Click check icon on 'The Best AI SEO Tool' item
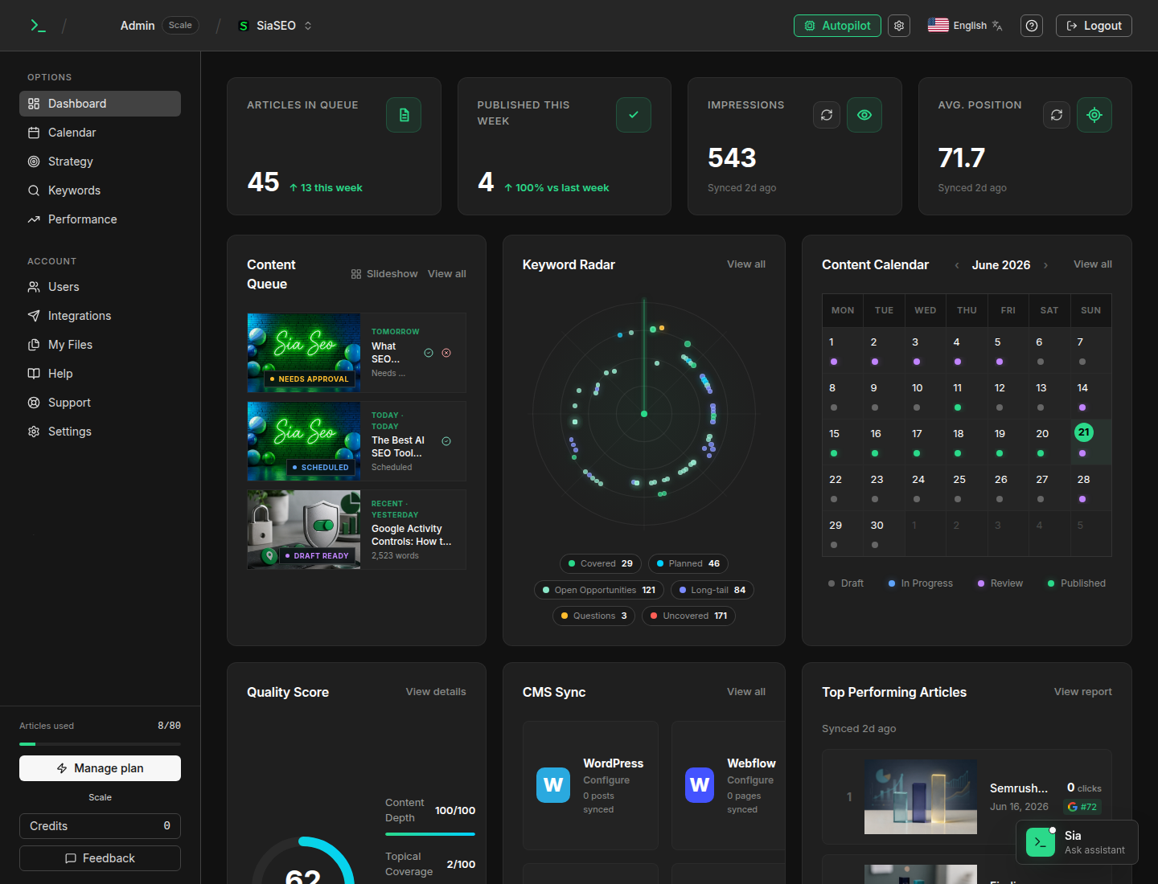Screen dimensions: 1158x884 tap(446, 441)
